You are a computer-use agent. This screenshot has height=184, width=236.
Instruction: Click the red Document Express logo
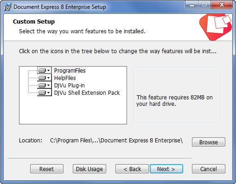coord(216,27)
